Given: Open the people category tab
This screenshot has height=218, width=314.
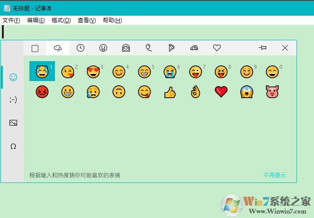Looking at the screenshot, I should pos(126,48).
